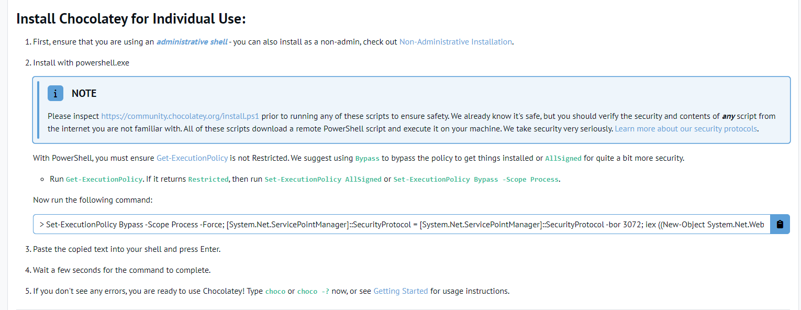Click "Set-ExecutionPolicy Bypass -Scope Process" code snippet
The width and height of the screenshot is (801, 310).
(476, 179)
